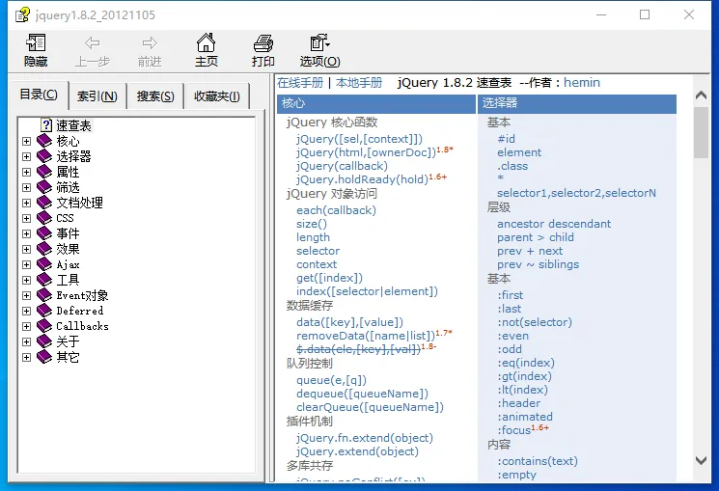Open the 本地手册 link
The width and height of the screenshot is (719, 491).
tap(359, 83)
